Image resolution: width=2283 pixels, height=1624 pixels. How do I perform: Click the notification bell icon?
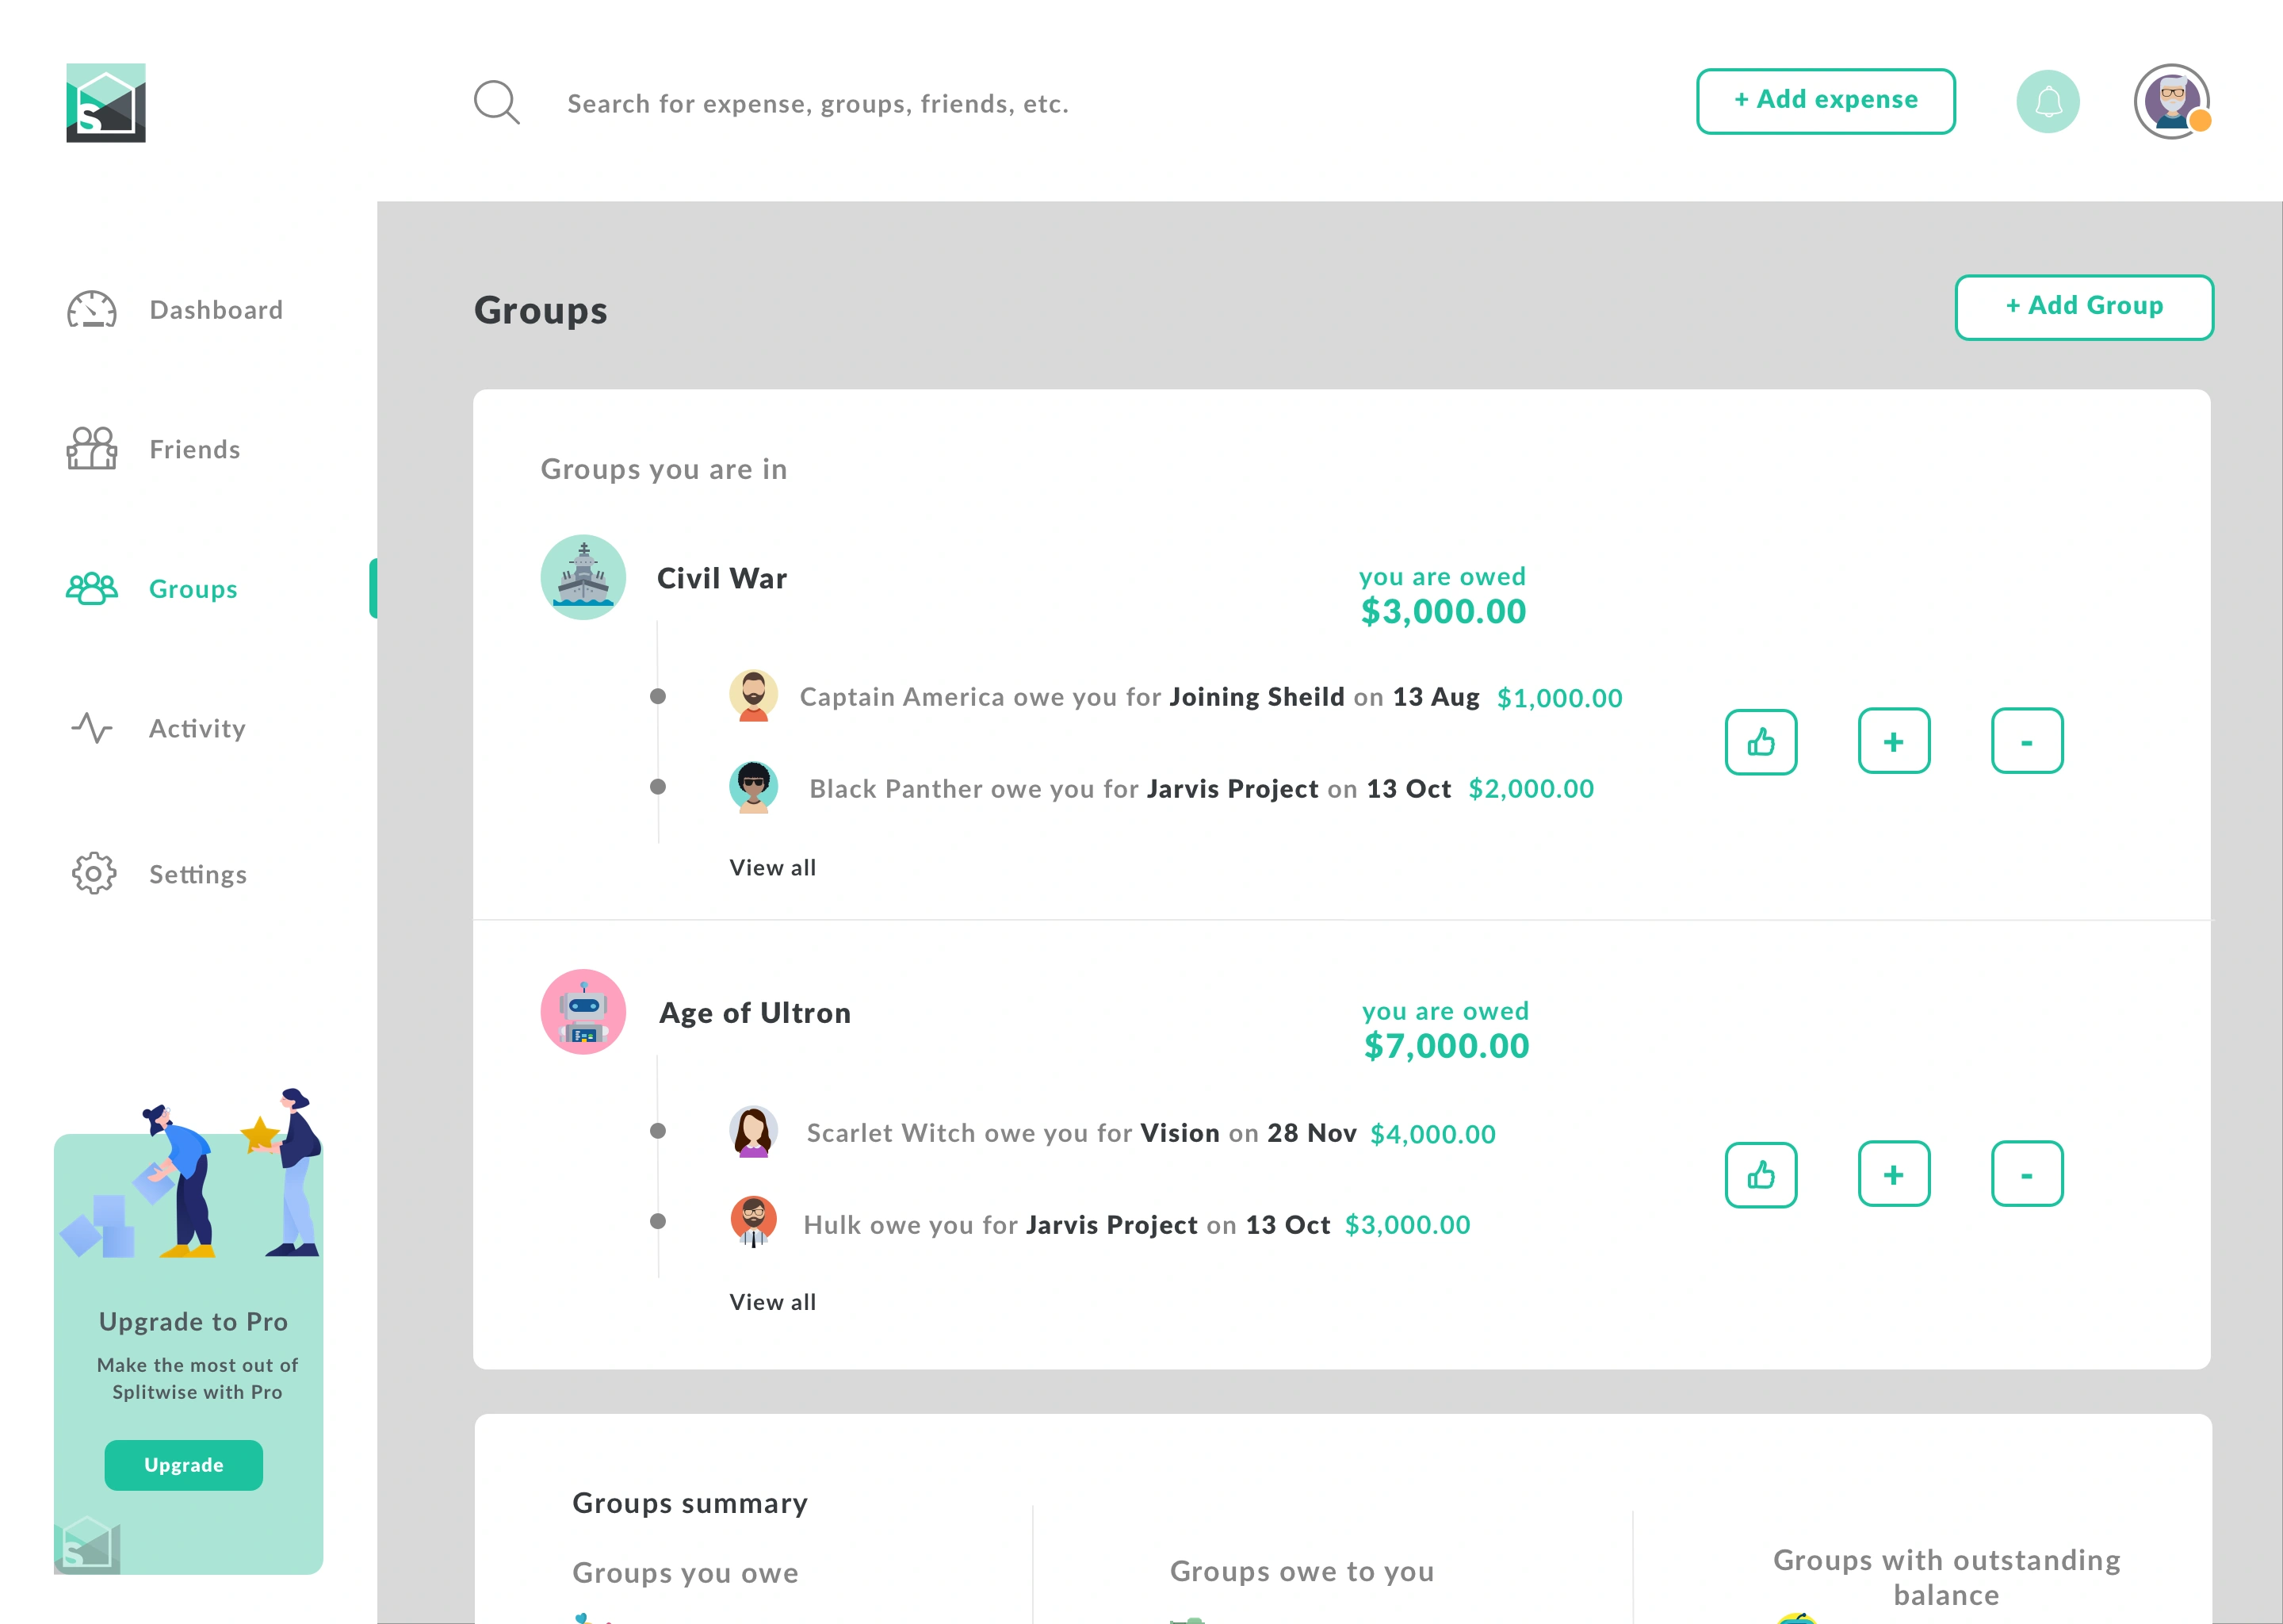pyautogui.click(x=2047, y=102)
